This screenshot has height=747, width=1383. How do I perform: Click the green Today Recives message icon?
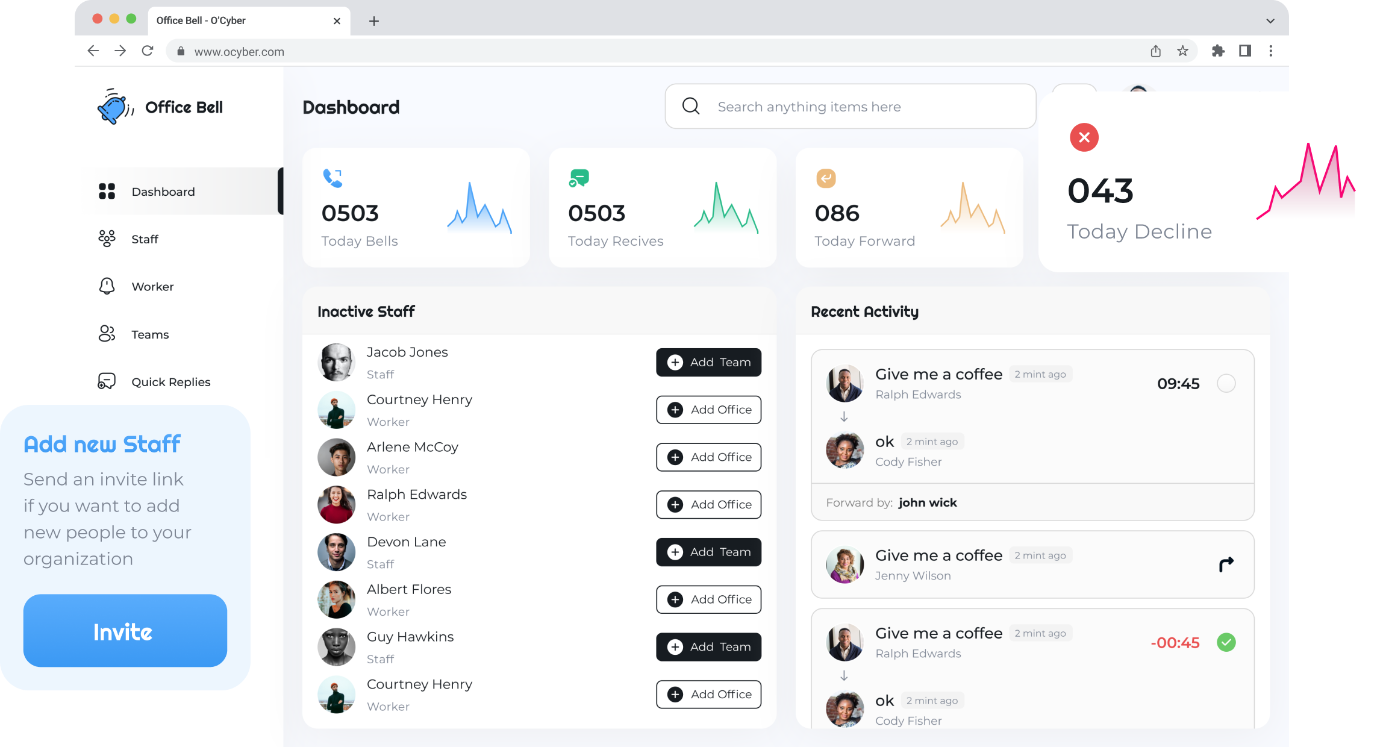pyautogui.click(x=579, y=178)
